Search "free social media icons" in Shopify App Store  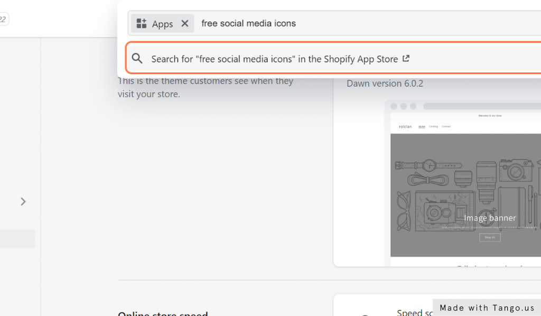(334, 58)
